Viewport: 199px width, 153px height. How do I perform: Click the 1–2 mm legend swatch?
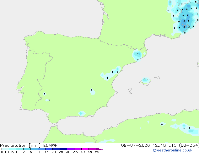(20, 149)
